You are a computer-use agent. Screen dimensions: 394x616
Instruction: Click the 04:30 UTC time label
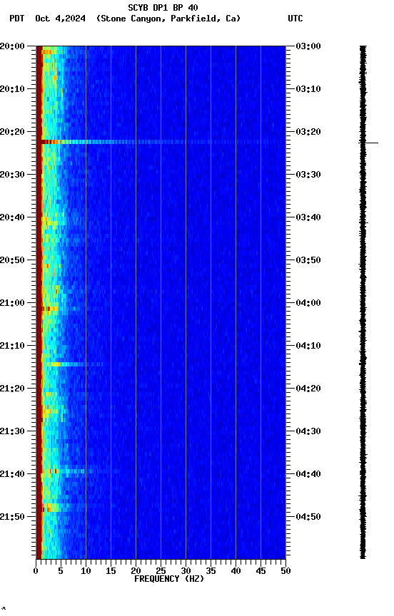pyautogui.click(x=308, y=432)
